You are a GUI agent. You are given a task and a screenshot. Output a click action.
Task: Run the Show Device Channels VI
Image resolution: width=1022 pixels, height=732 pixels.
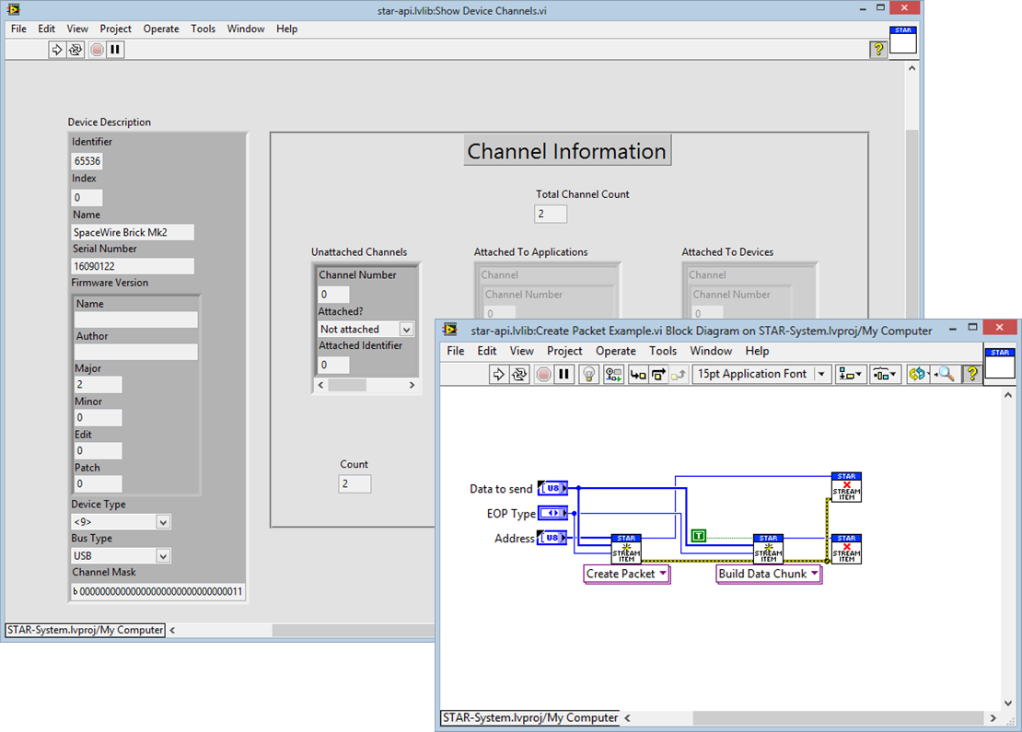pos(57,50)
